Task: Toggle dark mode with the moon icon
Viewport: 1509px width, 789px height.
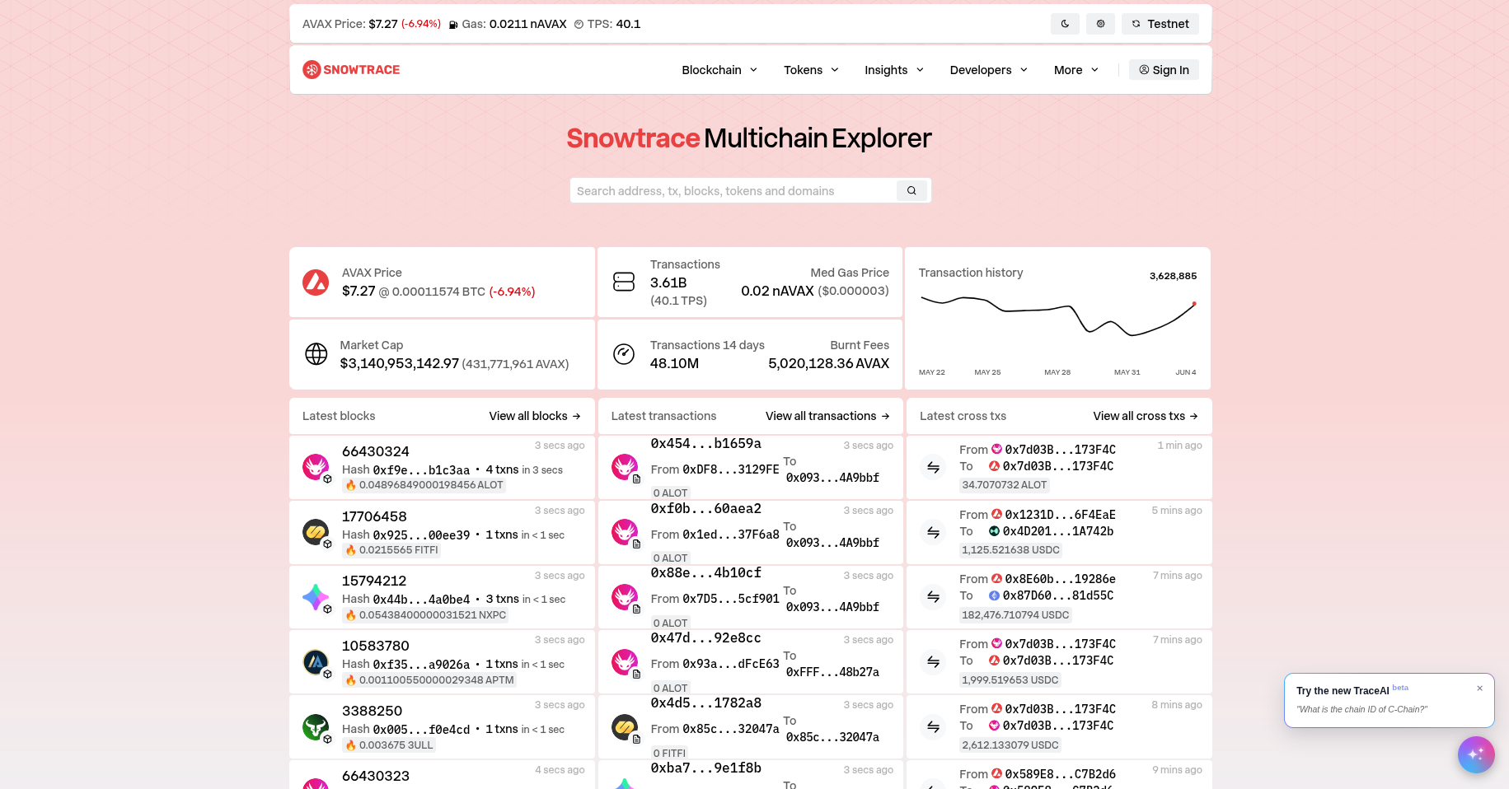Action: click(x=1065, y=24)
